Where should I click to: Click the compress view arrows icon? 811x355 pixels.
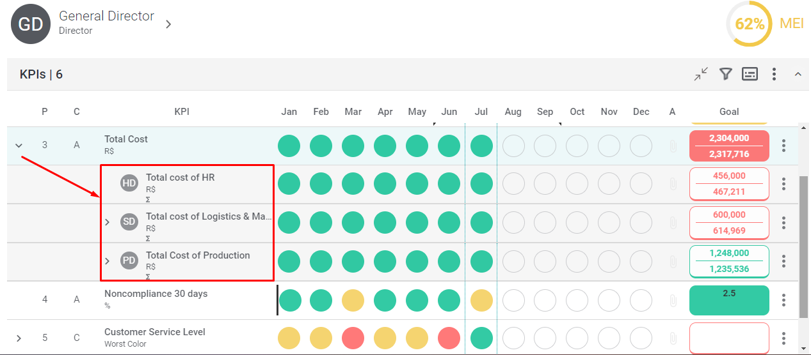702,74
